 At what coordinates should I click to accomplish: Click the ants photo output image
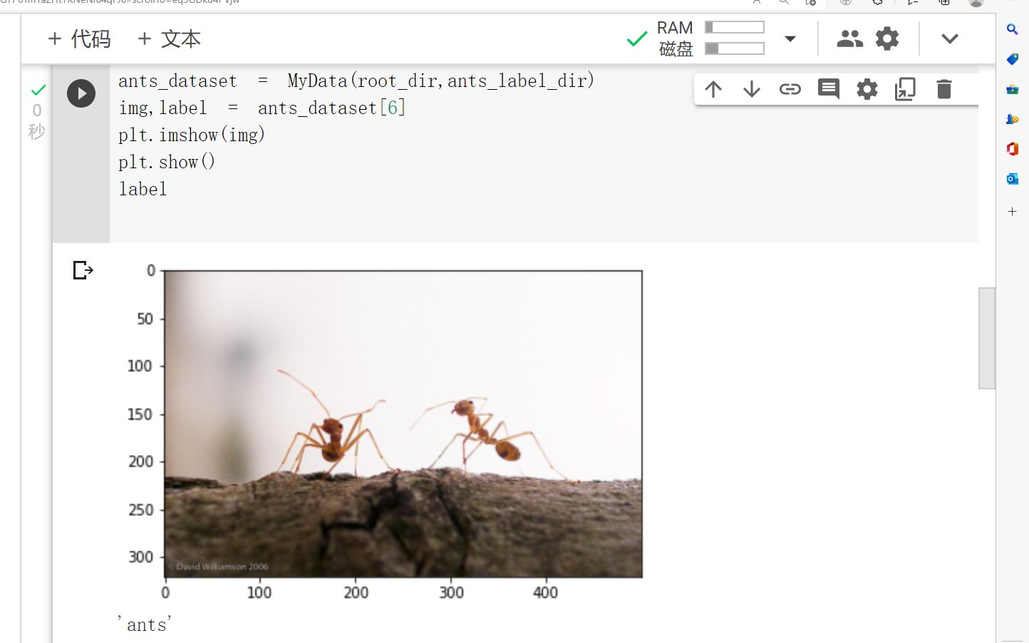[x=403, y=424]
